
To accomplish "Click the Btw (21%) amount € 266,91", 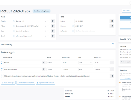I will tap(111, 94).
